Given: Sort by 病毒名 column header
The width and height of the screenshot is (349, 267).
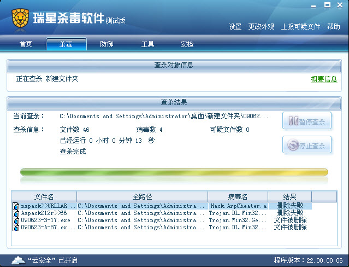Looking at the screenshot, I should [238, 197].
